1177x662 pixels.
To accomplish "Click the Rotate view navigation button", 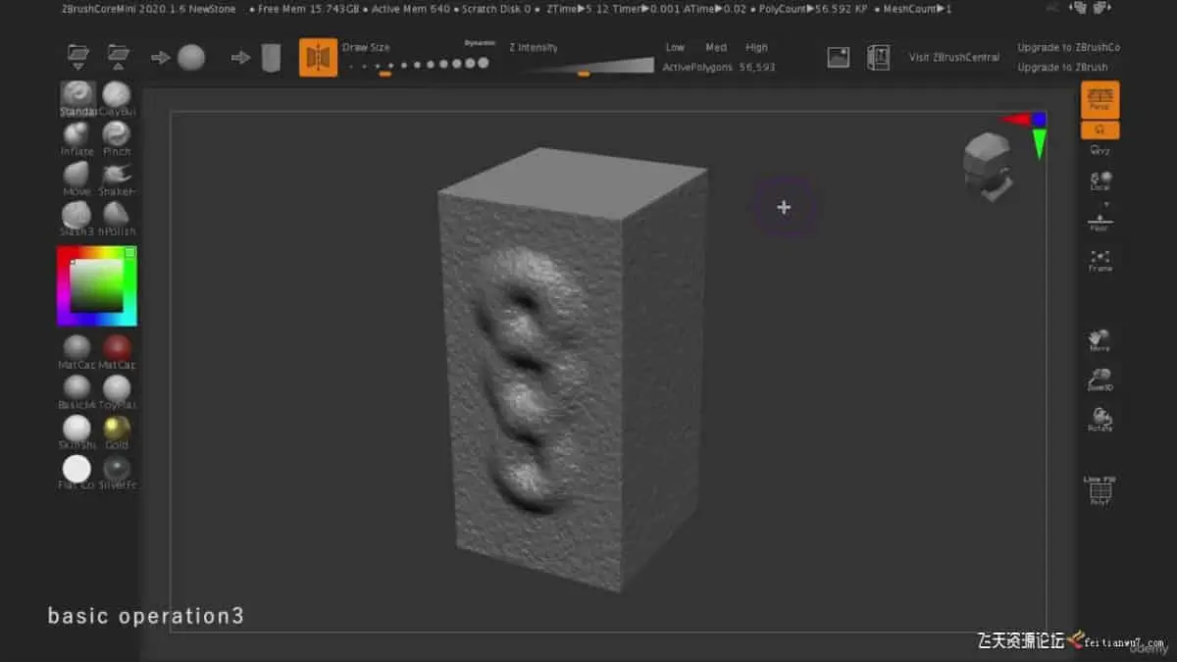I will point(1100,421).
